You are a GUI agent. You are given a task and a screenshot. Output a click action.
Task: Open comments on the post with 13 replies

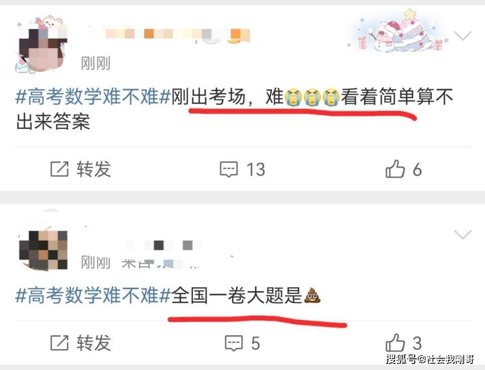[229, 170]
